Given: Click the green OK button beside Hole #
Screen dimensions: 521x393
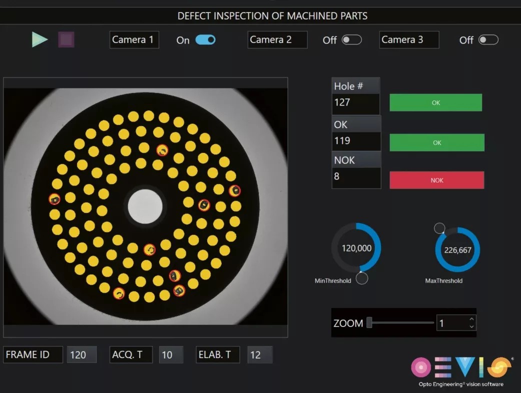Looking at the screenshot, I should click(435, 102).
